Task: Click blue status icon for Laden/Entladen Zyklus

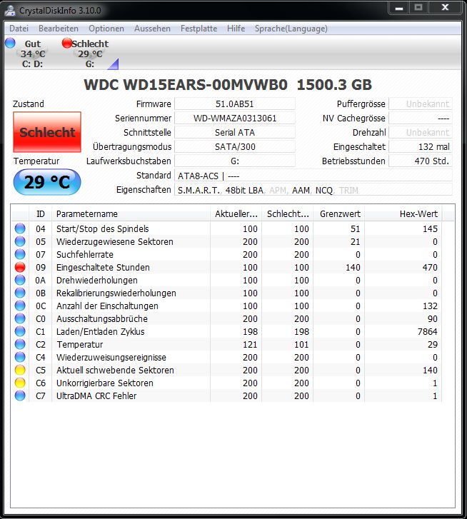Action: (x=20, y=331)
